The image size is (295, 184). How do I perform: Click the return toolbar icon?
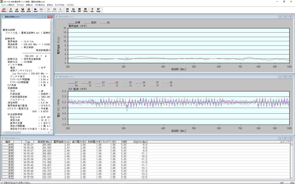click(x=4, y=10)
